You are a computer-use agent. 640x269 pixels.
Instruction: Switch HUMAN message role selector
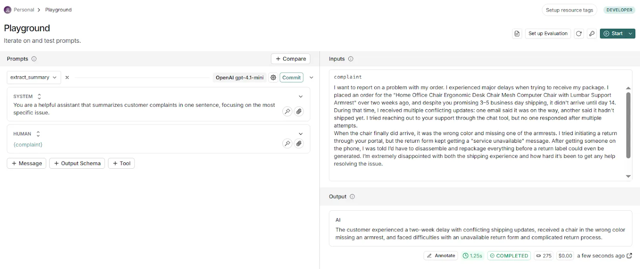pyautogui.click(x=38, y=134)
